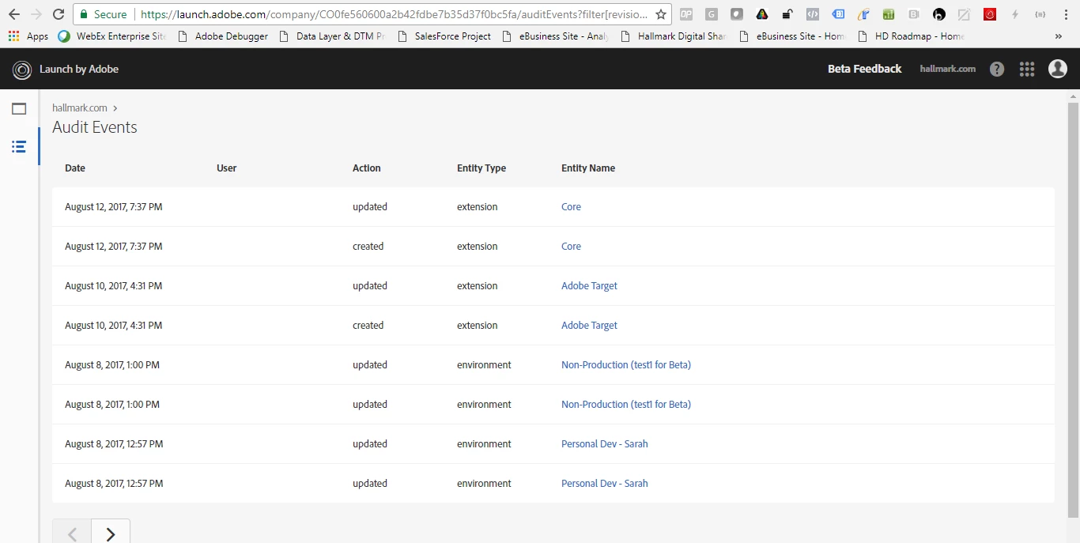Viewport: 1080px width, 543px height.
Task: Click the Date column header
Action: click(75, 168)
